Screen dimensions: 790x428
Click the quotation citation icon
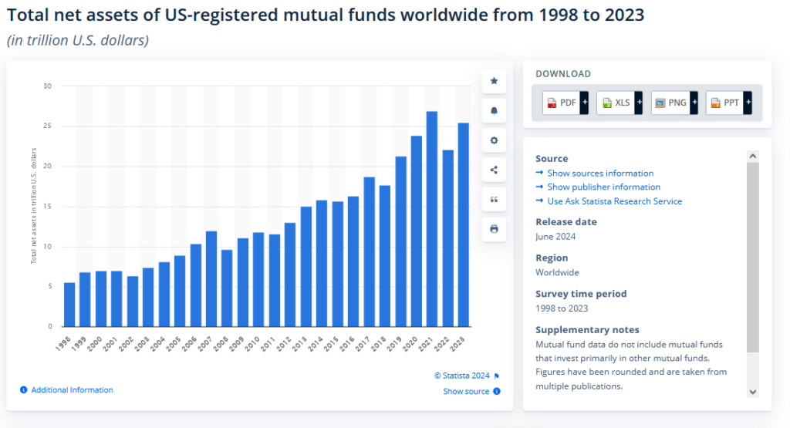[x=494, y=199]
